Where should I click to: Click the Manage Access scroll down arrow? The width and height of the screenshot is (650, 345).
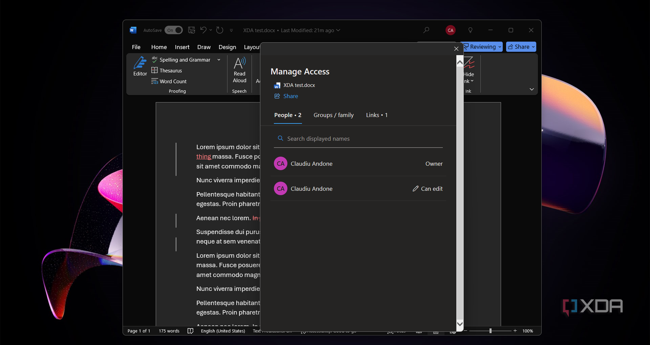coord(460,324)
